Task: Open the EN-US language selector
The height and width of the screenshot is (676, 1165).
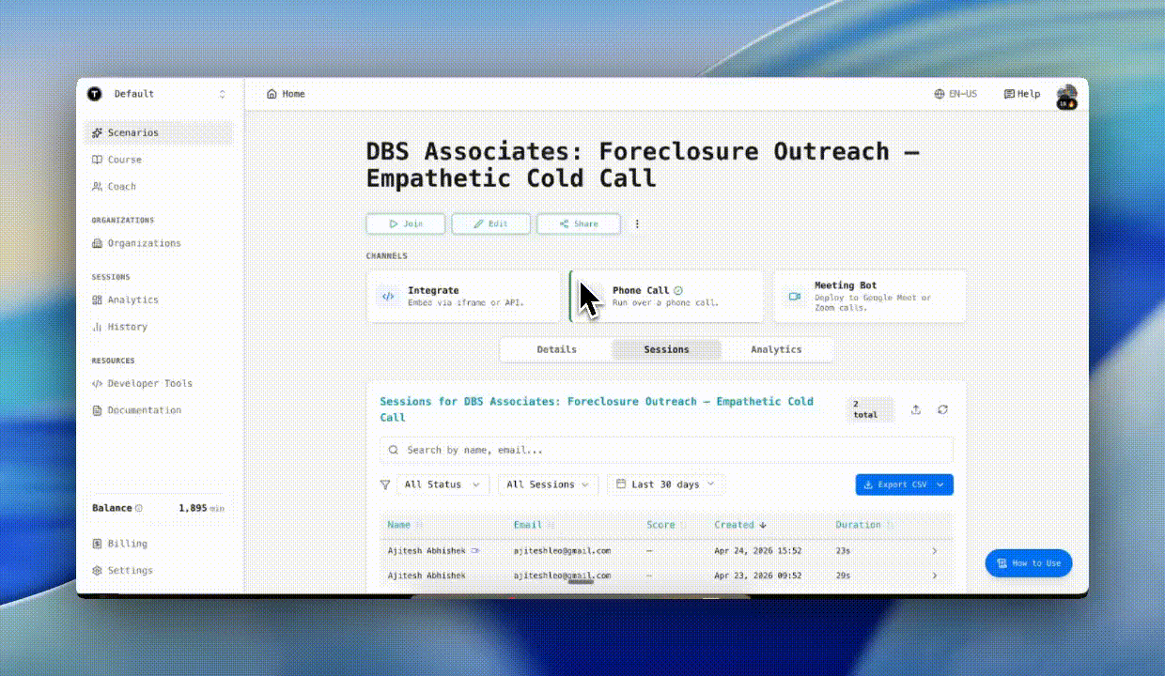Action: [x=955, y=94]
